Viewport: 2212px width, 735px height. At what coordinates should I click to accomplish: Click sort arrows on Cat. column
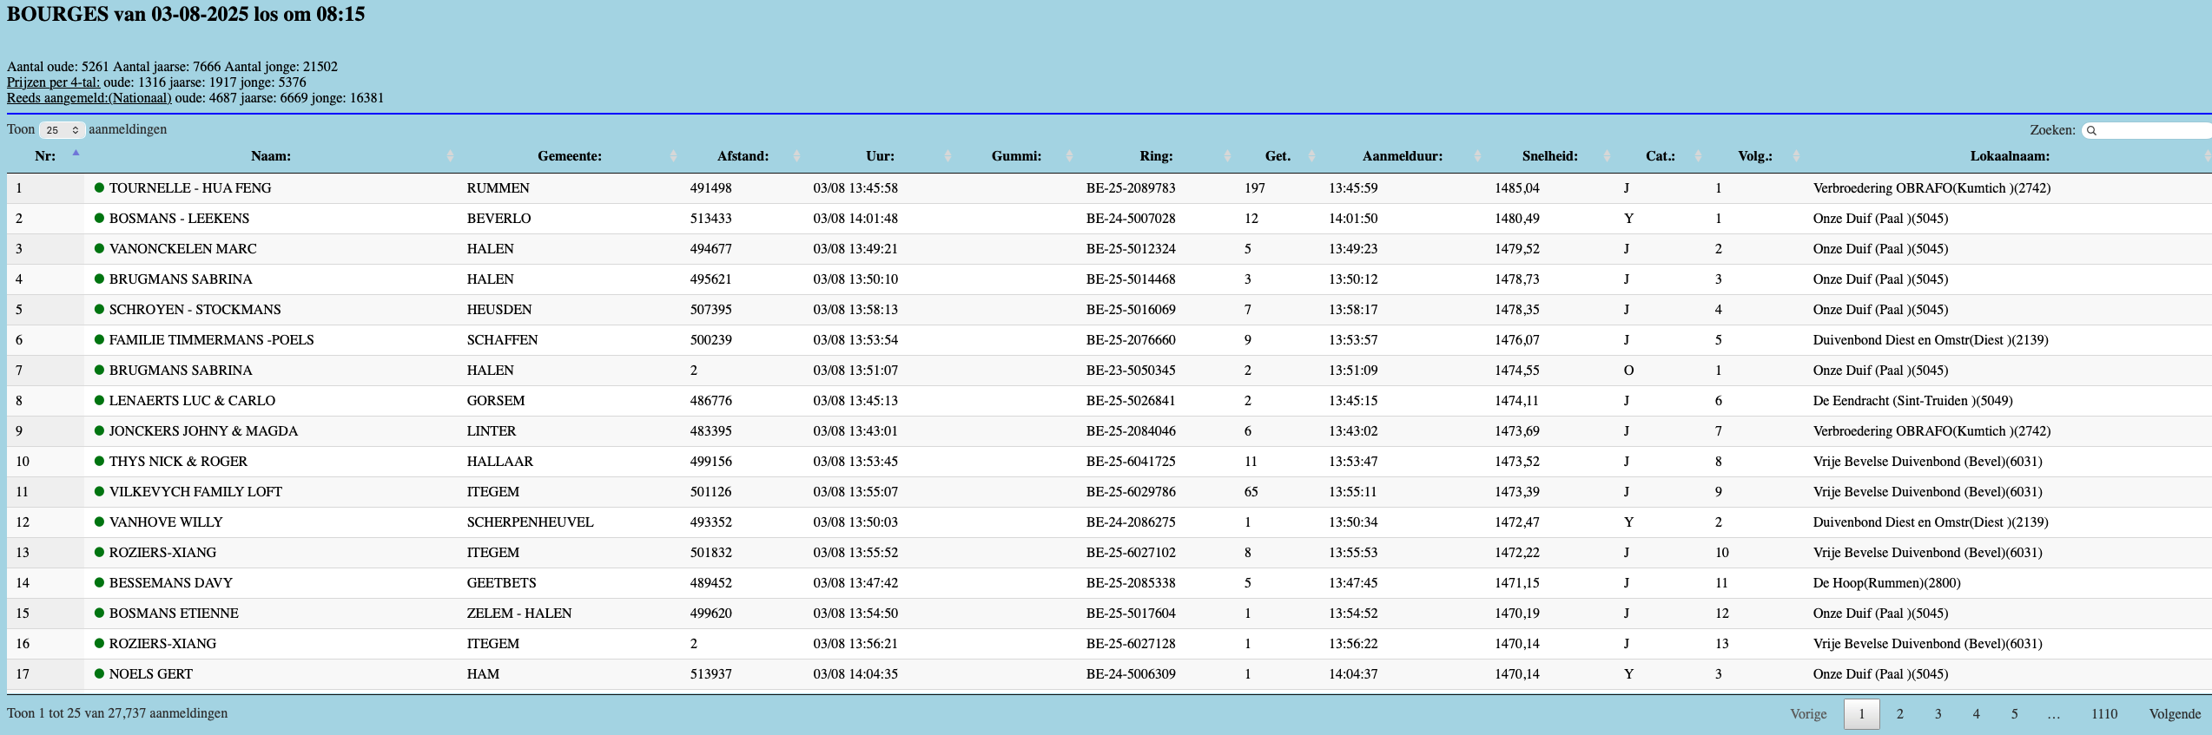coord(1698,156)
